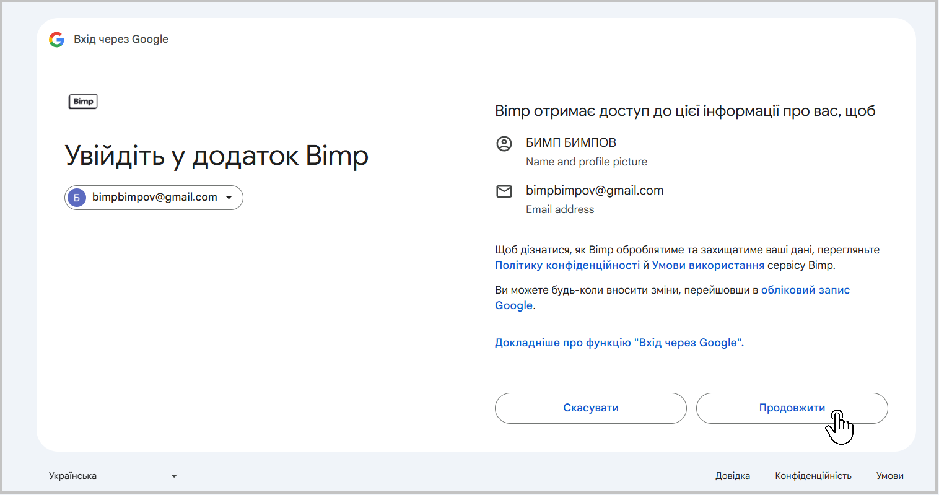Click the "Вхід через Google" header text
Screen dimensions: 939x495
pyautogui.click(x=121, y=39)
